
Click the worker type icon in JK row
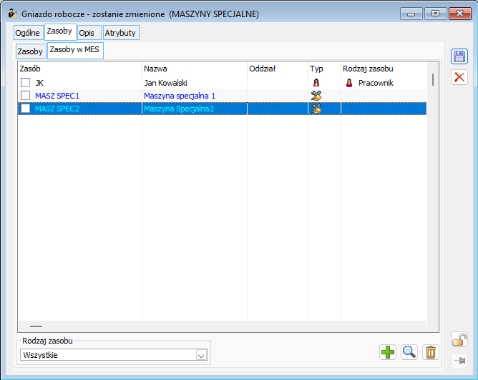pyautogui.click(x=316, y=82)
